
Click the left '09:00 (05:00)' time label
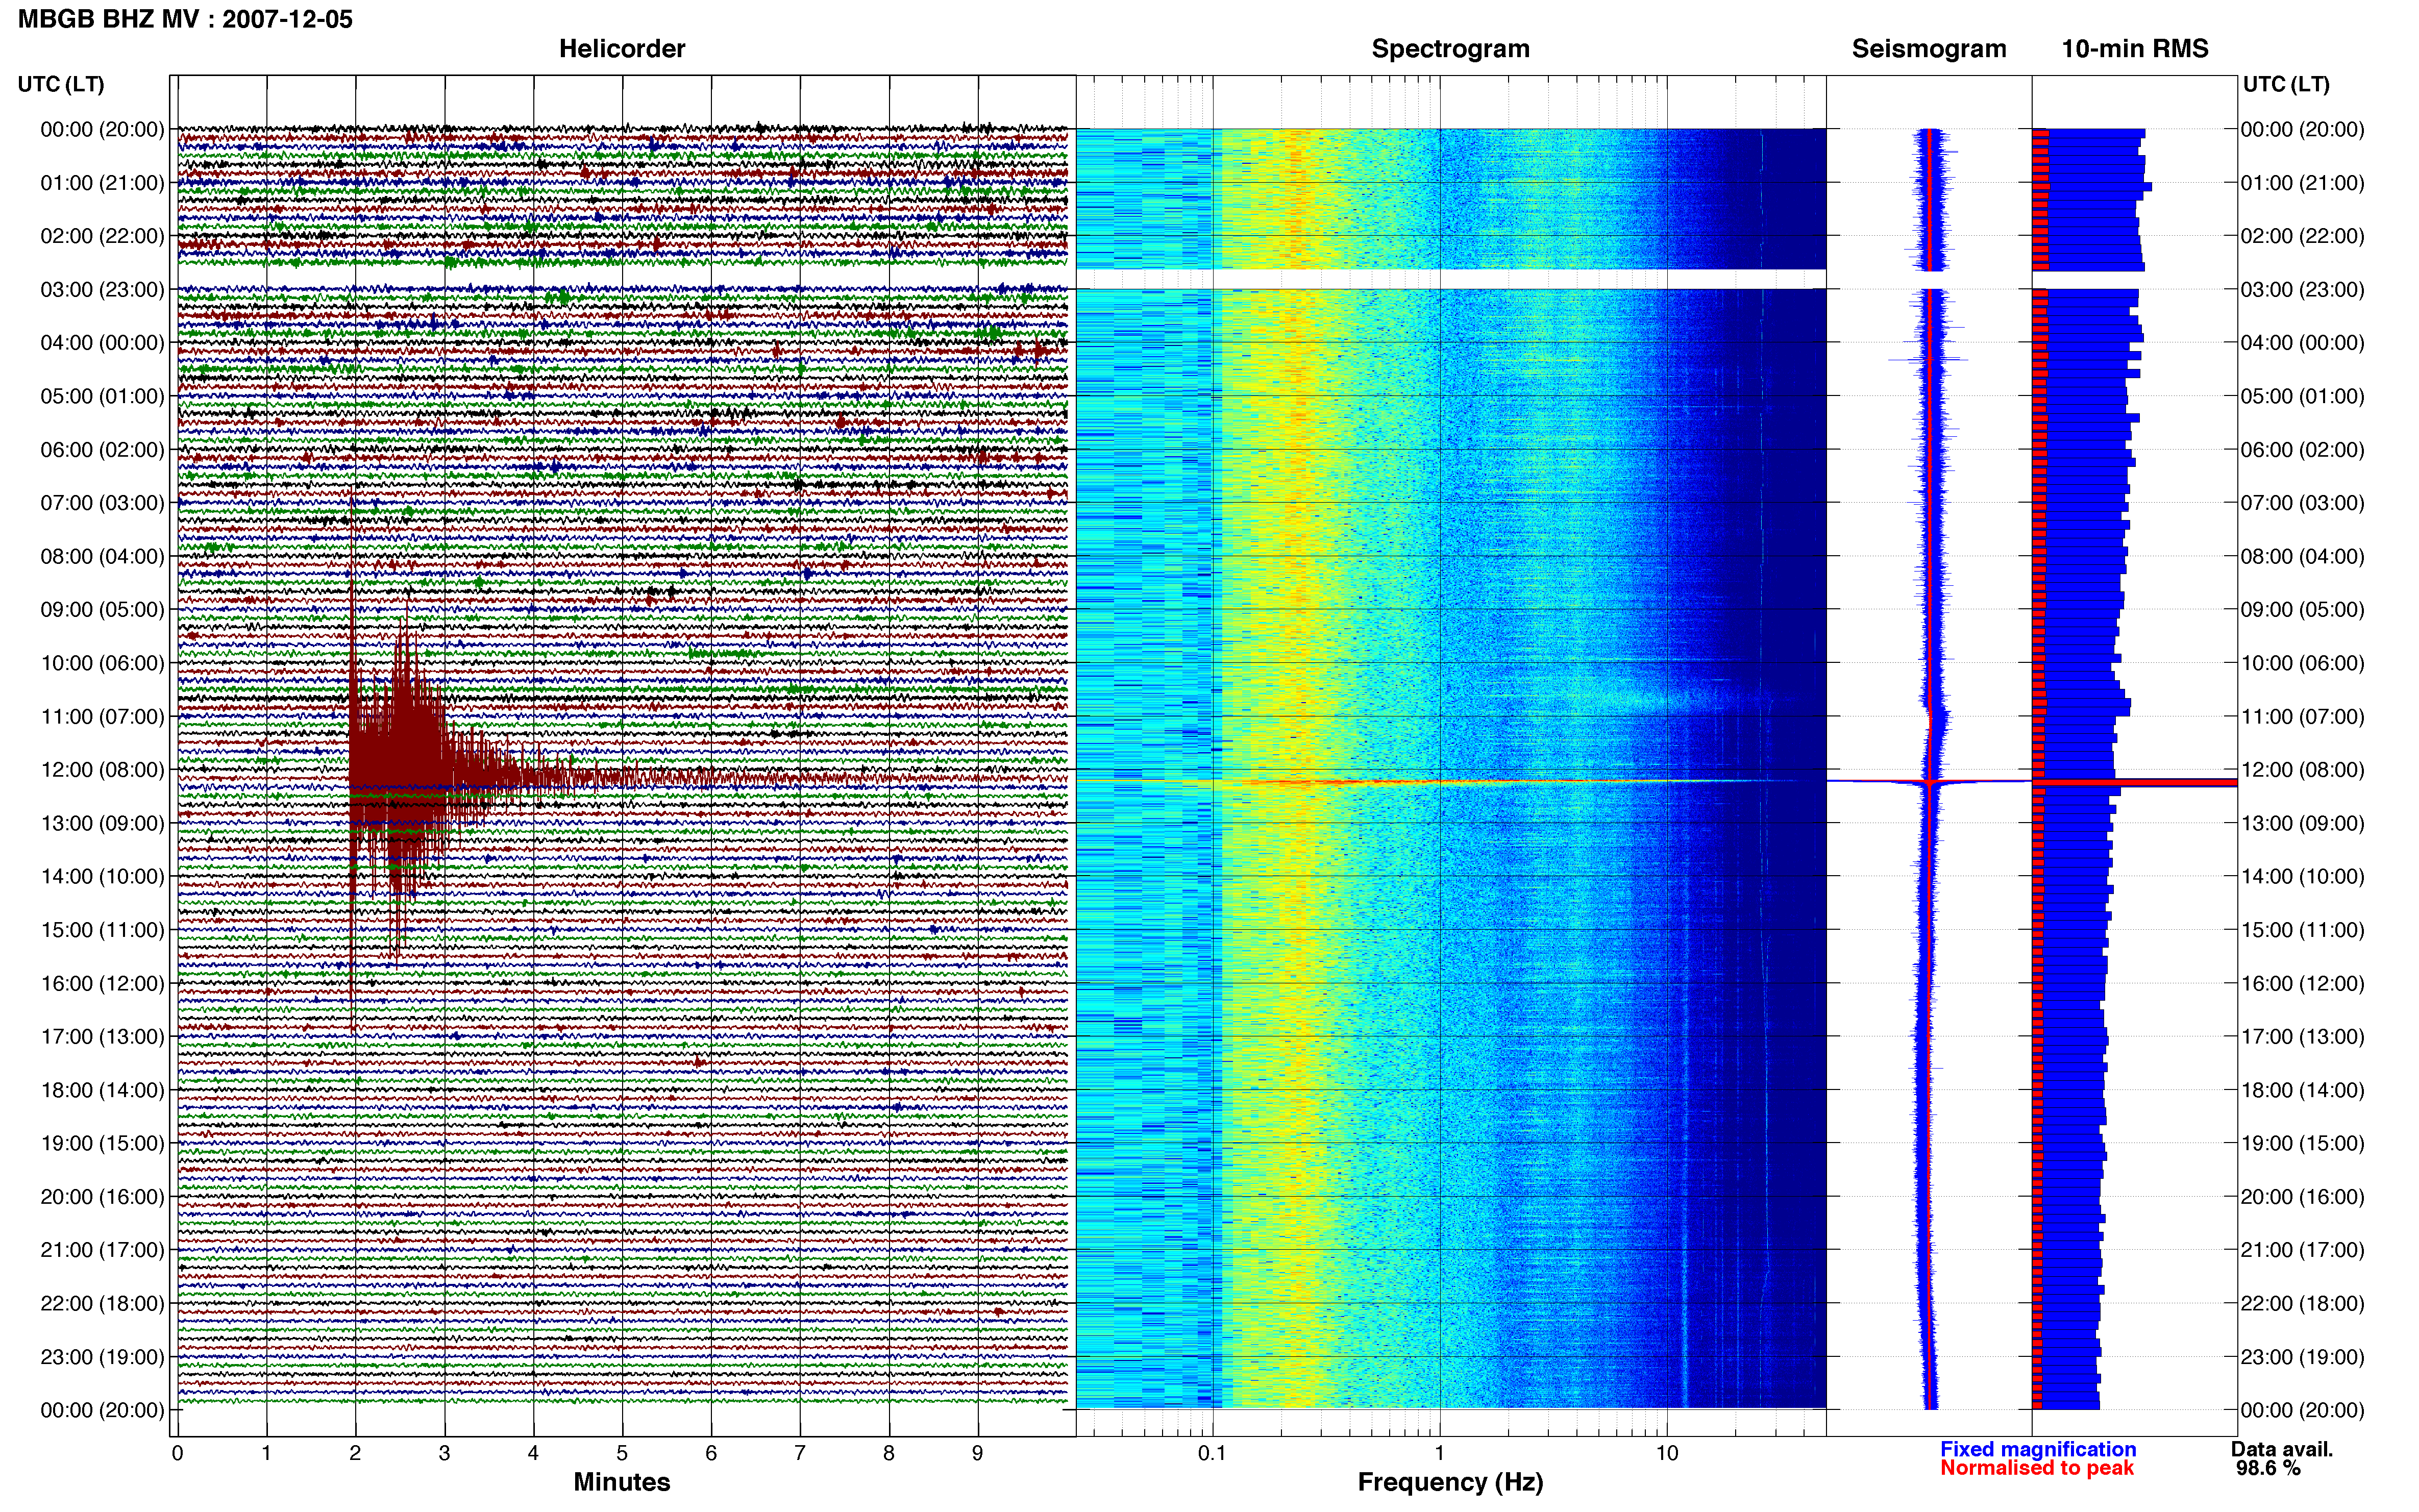click(x=102, y=610)
